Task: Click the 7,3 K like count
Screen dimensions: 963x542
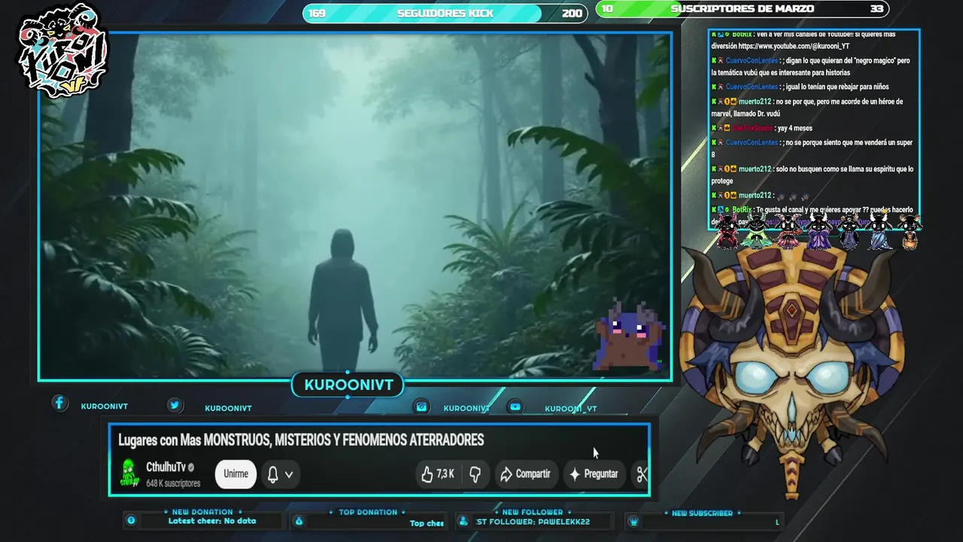Action: pyautogui.click(x=445, y=474)
